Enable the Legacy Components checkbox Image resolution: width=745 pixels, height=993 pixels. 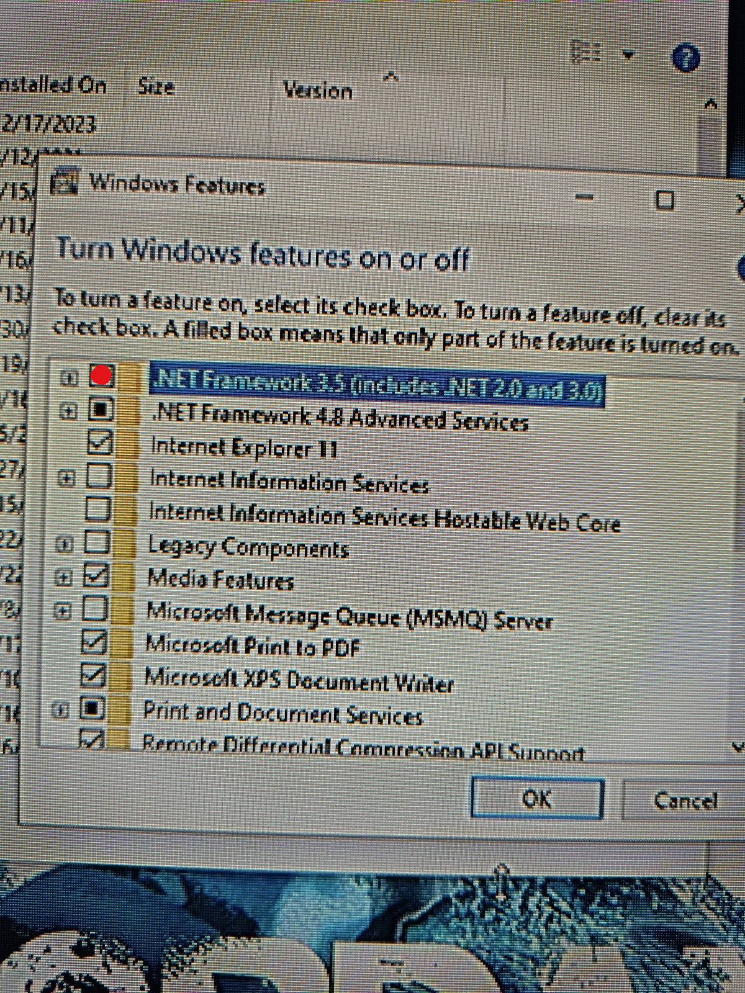pos(96,542)
